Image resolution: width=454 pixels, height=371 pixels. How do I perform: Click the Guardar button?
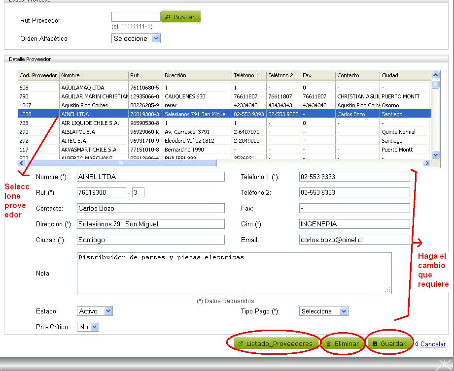(x=389, y=343)
